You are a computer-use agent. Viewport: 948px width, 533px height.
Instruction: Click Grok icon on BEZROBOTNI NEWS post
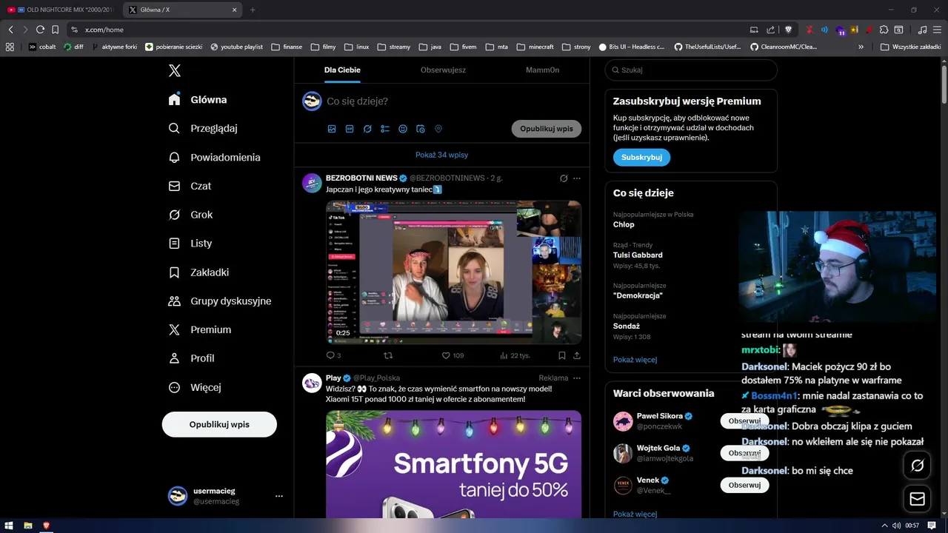pyautogui.click(x=564, y=178)
